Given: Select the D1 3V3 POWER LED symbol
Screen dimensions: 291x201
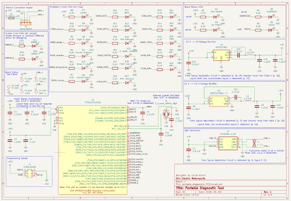Looking at the screenshot, I should pos(215,17).
